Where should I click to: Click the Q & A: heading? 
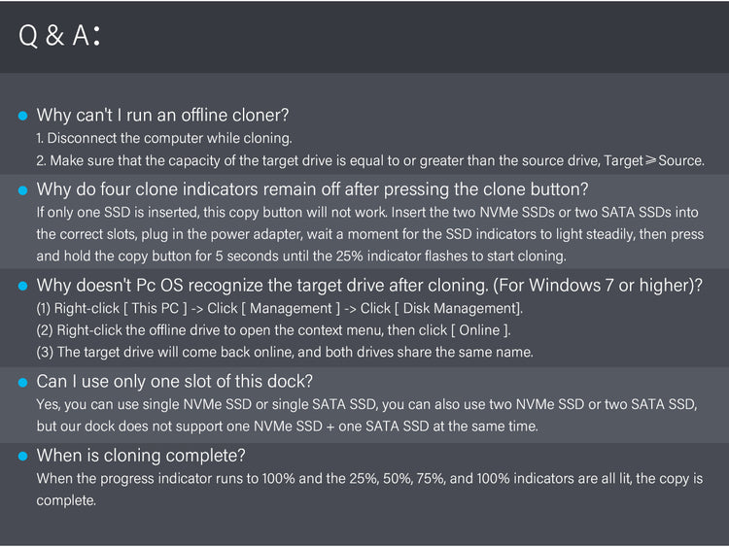tap(59, 35)
